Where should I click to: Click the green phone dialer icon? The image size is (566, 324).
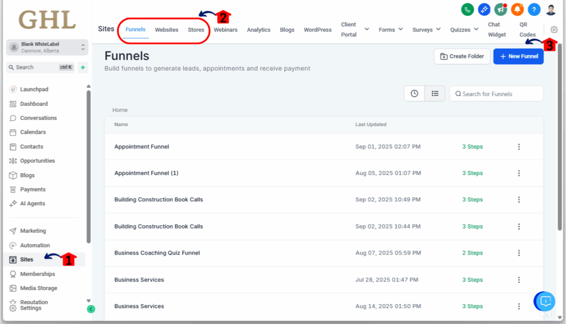[x=468, y=10]
